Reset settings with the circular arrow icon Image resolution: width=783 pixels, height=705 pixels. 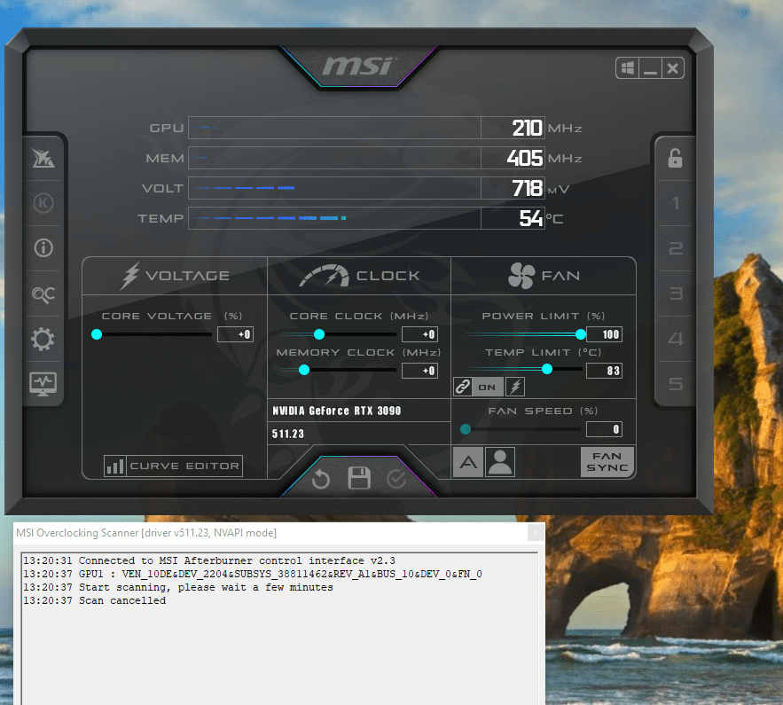click(321, 480)
